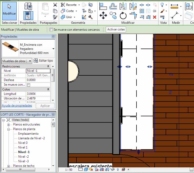Enable Se mueve con elementos cercanos checkbox
This screenshot has width=194, height=173.
click(51, 30)
